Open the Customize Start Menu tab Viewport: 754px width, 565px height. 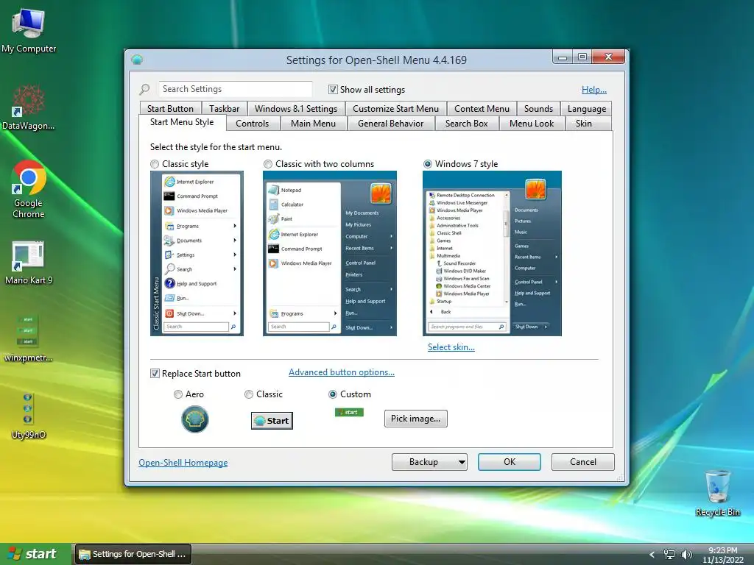click(x=395, y=109)
